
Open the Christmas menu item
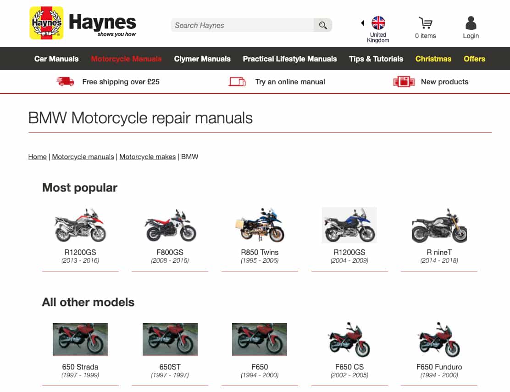click(433, 59)
